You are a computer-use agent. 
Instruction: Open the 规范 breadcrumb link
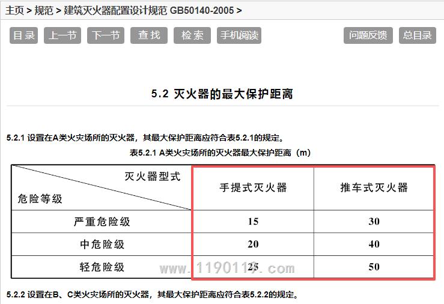point(44,10)
